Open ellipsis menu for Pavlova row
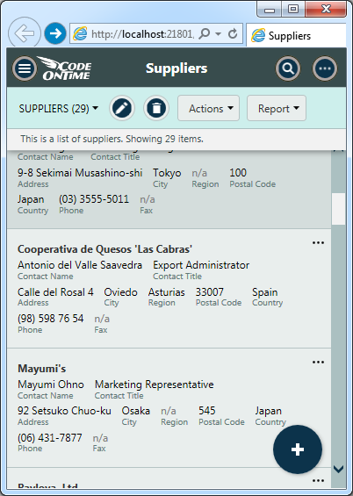Screen dimensions: 353x496 318,481
